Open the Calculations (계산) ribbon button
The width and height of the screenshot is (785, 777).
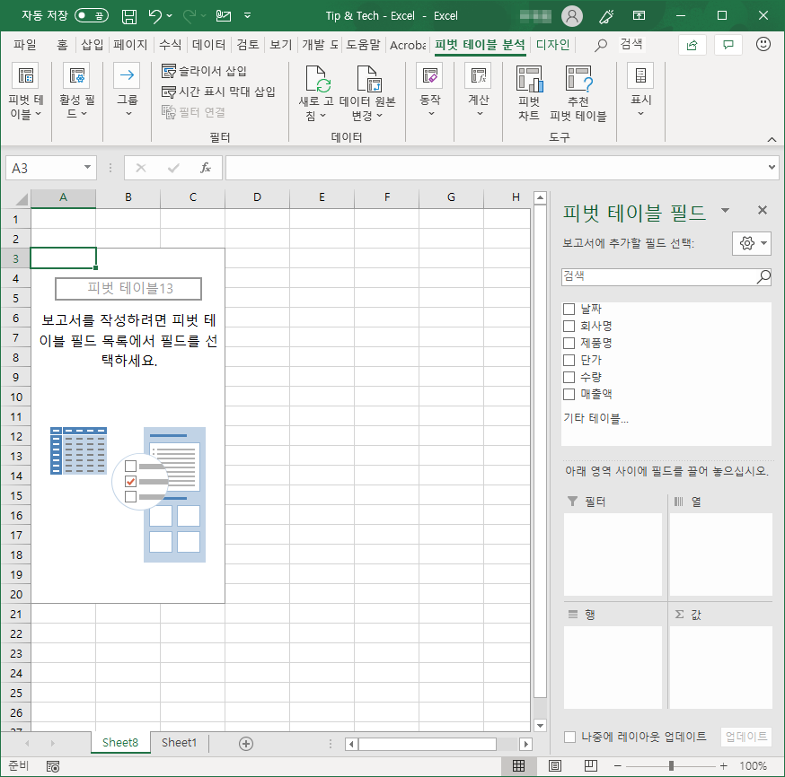point(478,91)
